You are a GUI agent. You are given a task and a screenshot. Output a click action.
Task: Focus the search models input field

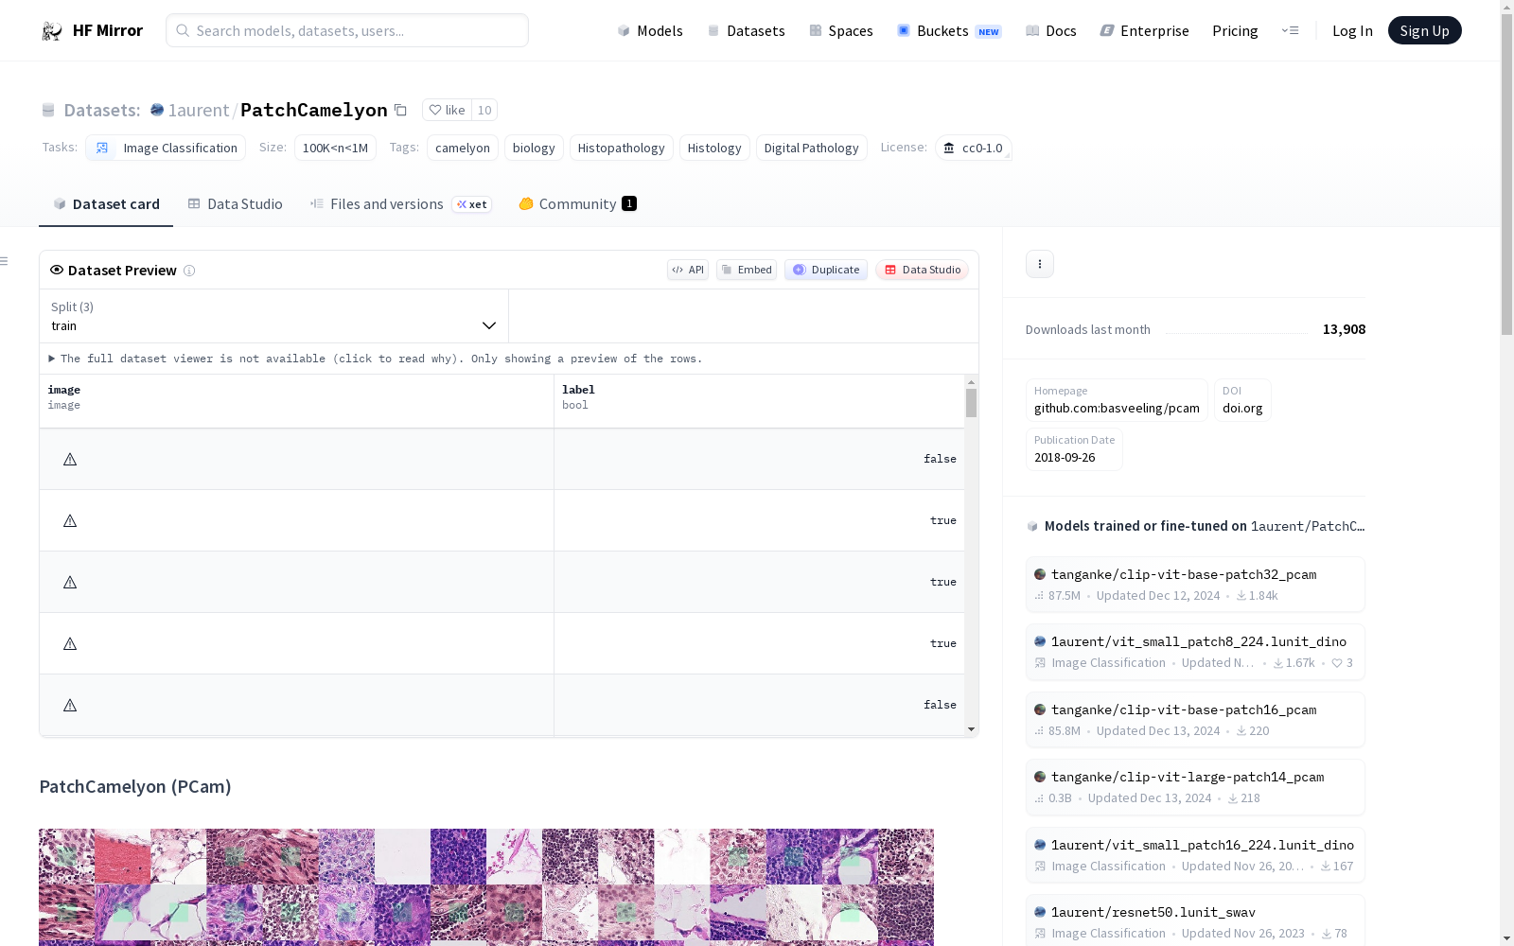tap(347, 30)
